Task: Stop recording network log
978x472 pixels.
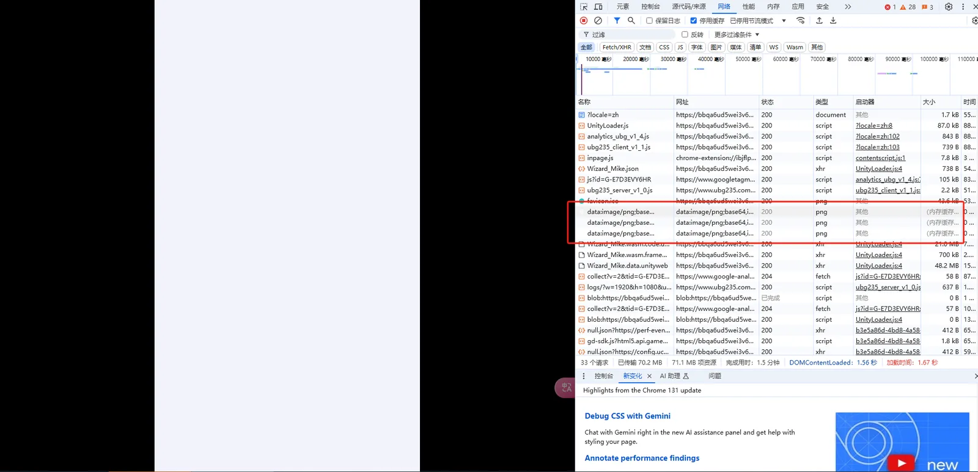Action: click(x=584, y=21)
